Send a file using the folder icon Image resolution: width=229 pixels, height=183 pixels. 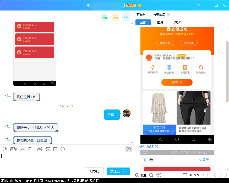(x=31, y=149)
